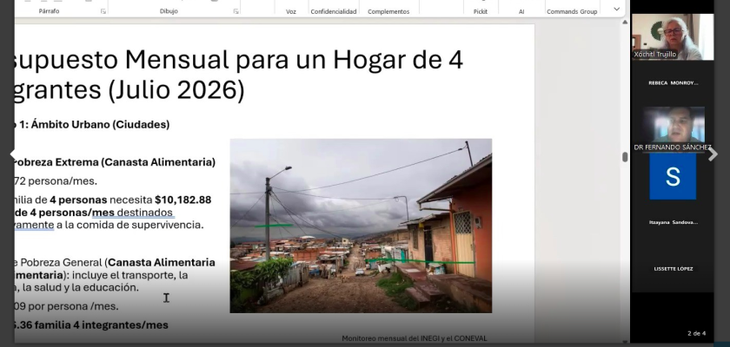Select the blue S avatar tile
Image resolution: width=730 pixels, height=347 pixels.
[x=673, y=176]
